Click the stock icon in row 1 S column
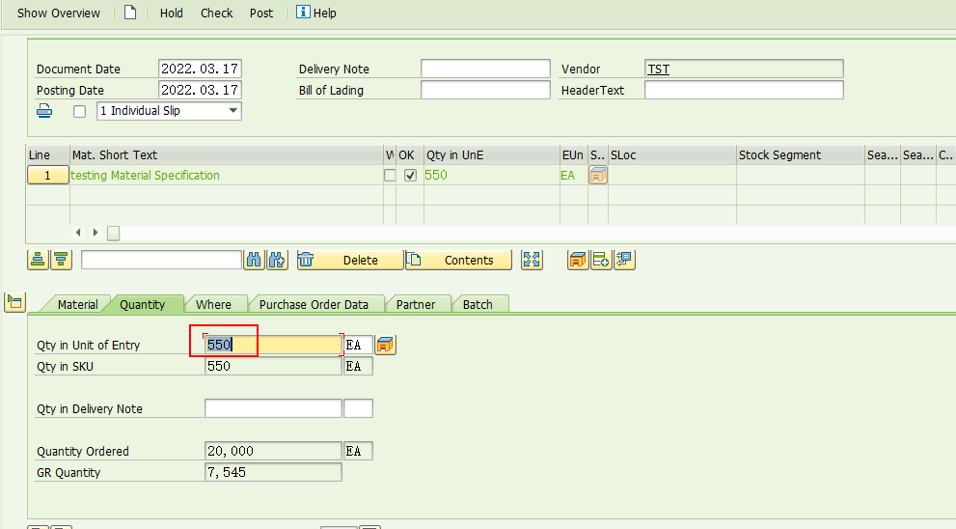This screenshot has width=956, height=529. click(x=597, y=175)
